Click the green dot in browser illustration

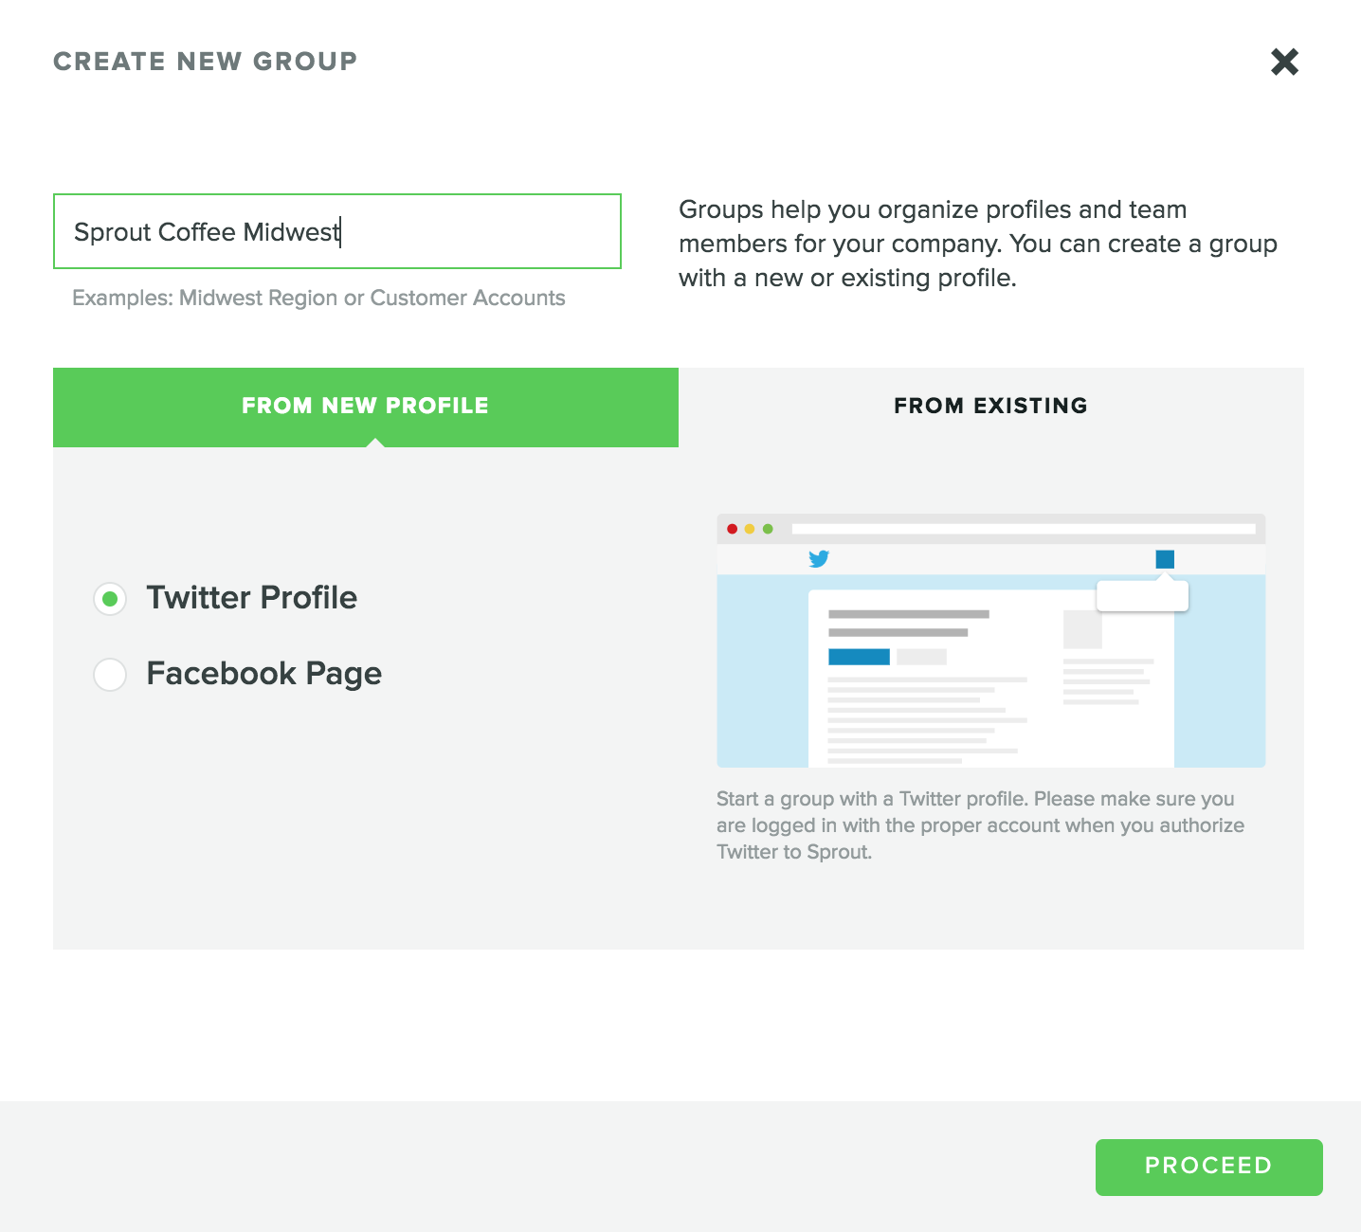click(x=768, y=529)
